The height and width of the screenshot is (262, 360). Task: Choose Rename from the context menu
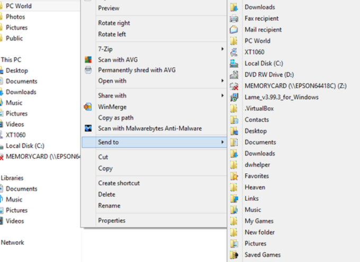[109, 205]
